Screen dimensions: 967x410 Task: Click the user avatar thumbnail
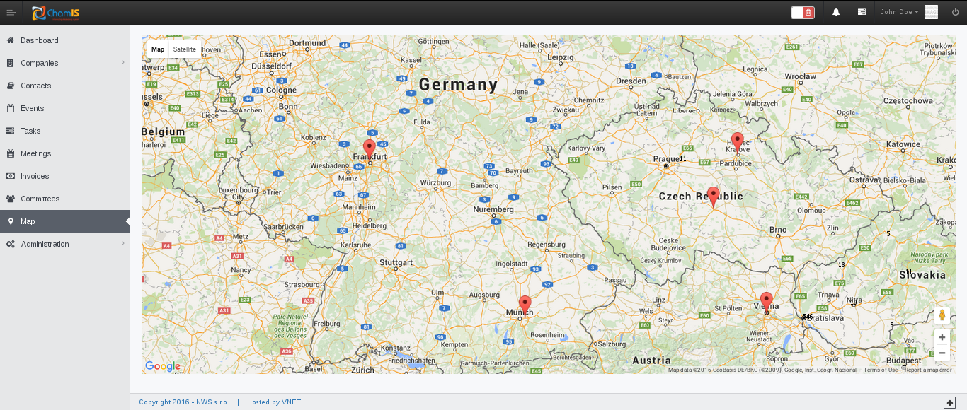tap(931, 12)
